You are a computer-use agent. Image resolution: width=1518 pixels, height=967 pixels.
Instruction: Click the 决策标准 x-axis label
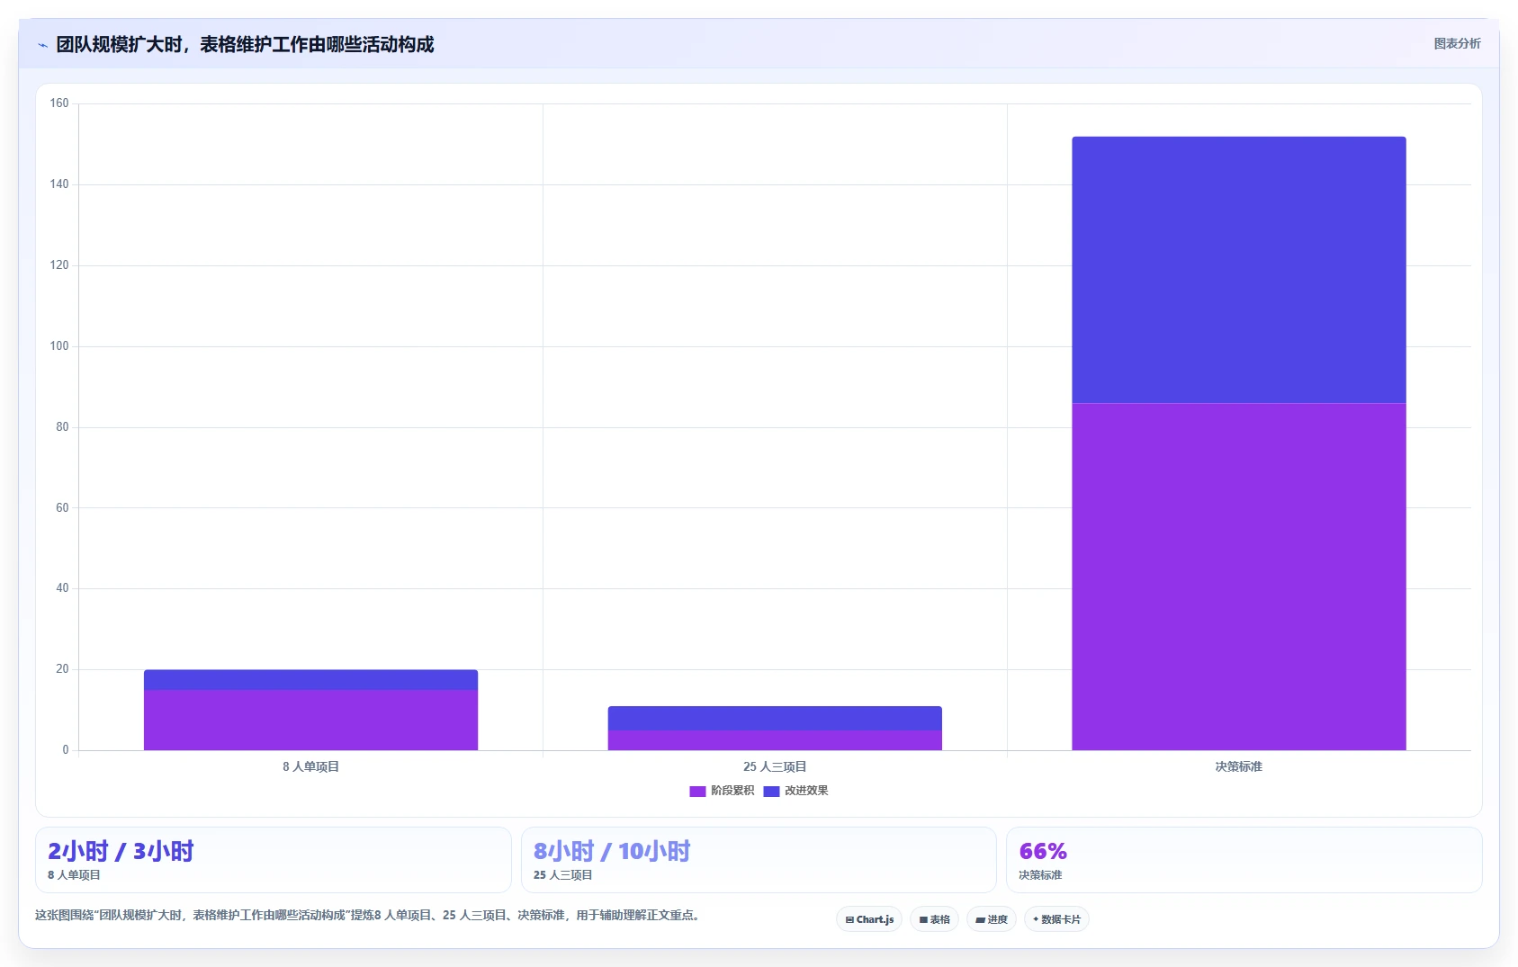coord(1239,766)
